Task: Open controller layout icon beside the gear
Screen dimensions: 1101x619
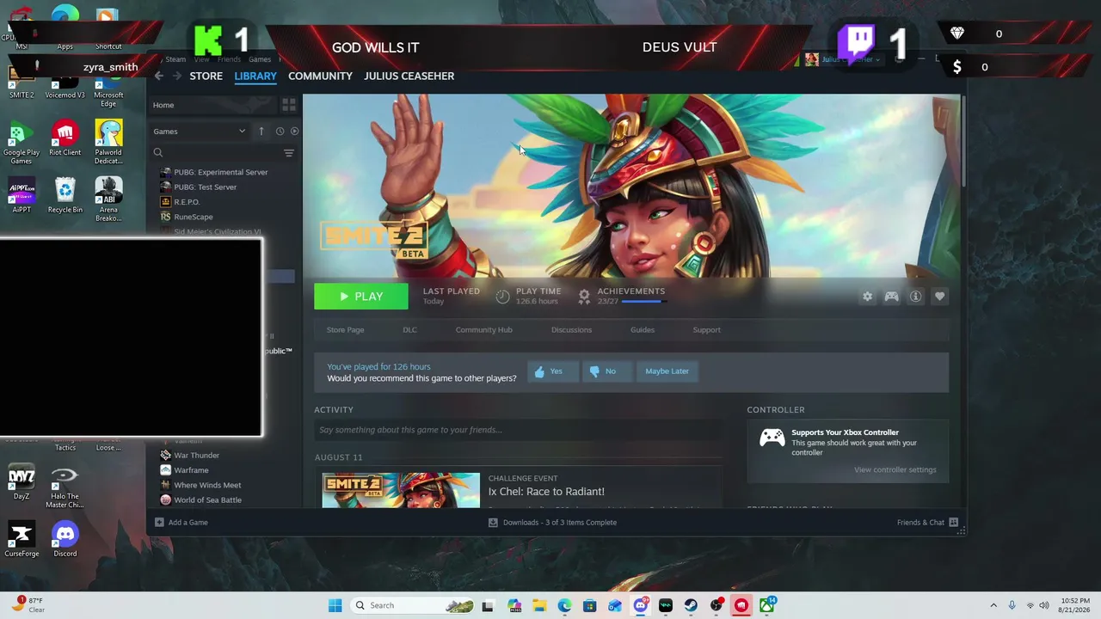Action: tap(891, 297)
